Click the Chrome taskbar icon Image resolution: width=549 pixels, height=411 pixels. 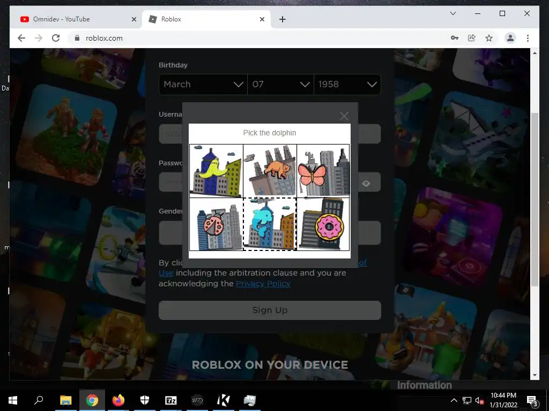point(92,400)
